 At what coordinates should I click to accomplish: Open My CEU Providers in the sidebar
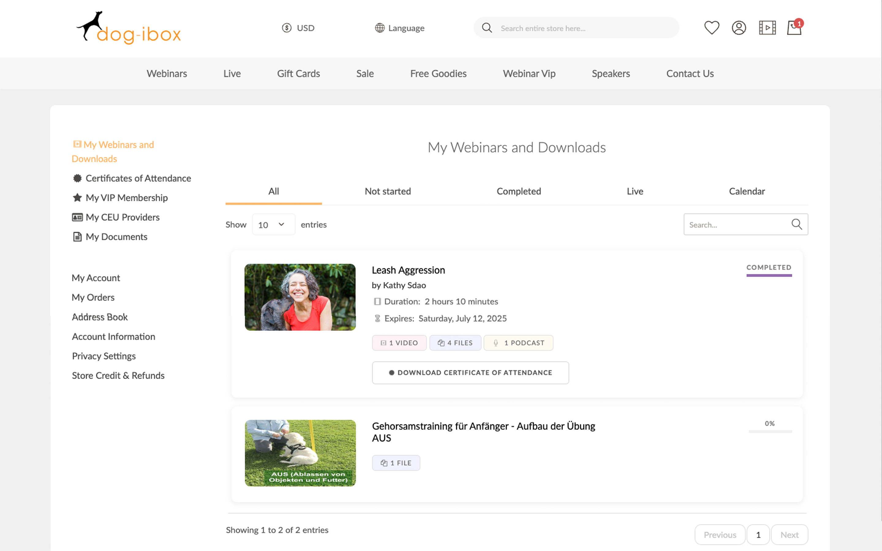pyautogui.click(x=116, y=217)
